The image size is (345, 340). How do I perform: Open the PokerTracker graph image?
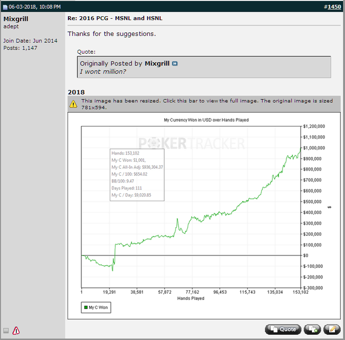(204, 216)
